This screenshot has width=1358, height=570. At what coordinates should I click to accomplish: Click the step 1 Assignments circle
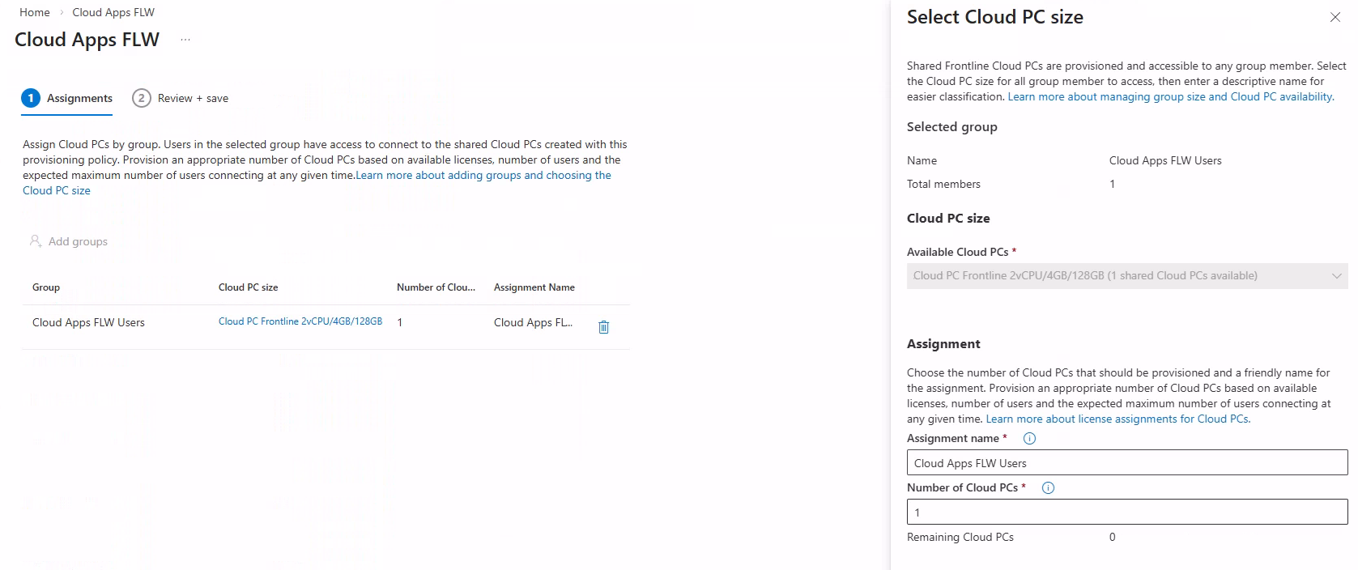[31, 98]
